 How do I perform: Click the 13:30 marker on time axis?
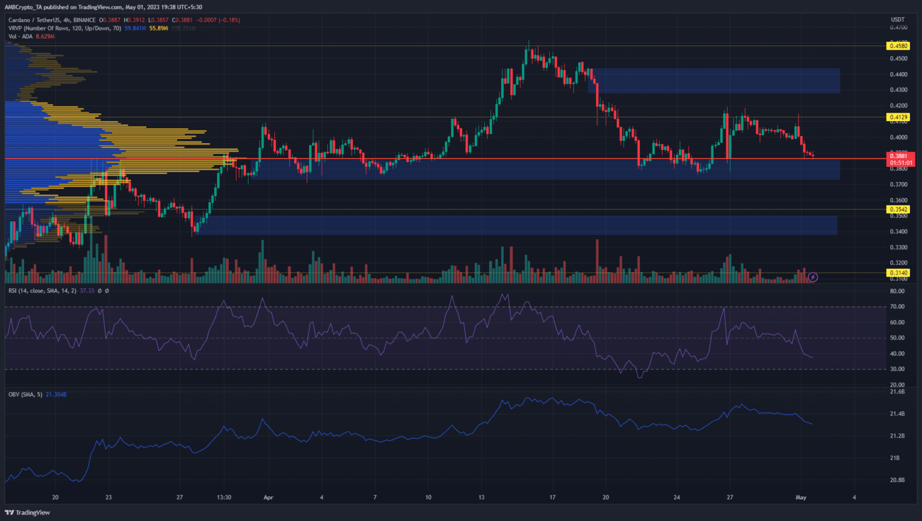point(224,498)
